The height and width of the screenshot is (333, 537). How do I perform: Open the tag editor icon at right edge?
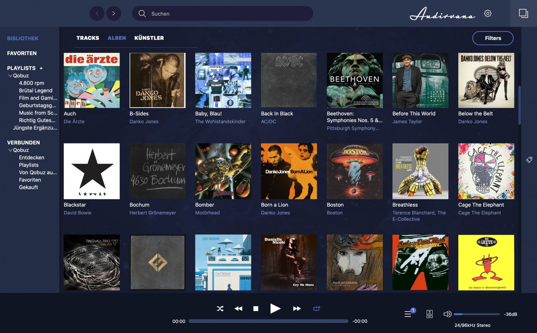click(529, 160)
